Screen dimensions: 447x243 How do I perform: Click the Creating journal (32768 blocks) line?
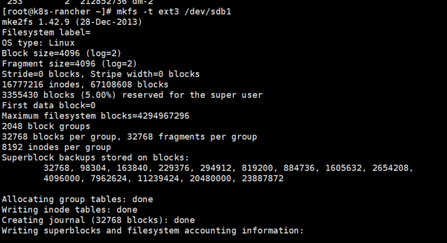click(98, 220)
